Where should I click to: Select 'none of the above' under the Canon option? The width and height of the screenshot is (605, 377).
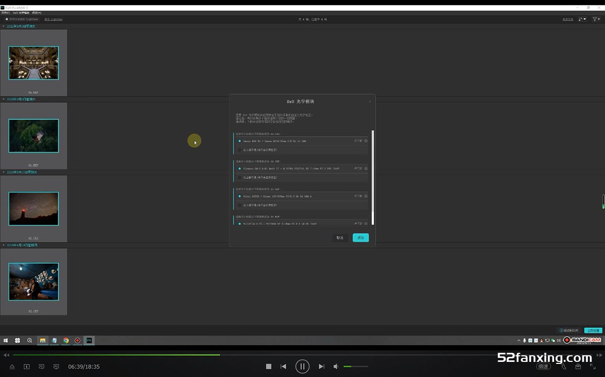click(x=239, y=150)
